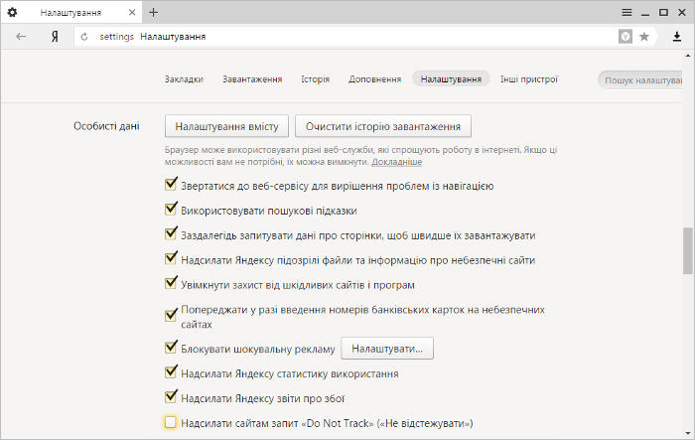The height and width of the screenshot is (440, 695).
Task: Switch to the Доповнення tab
Action: pos(375,79)
